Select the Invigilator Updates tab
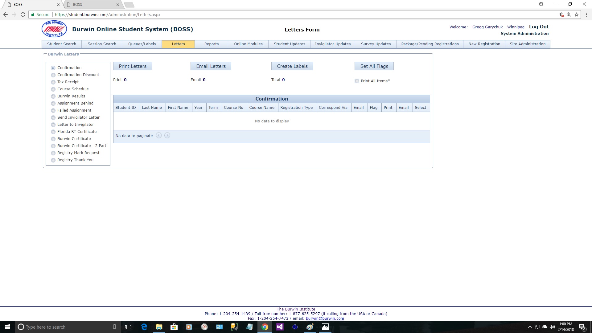This screenshot has width=592, height=333. [x=333, y=44]
